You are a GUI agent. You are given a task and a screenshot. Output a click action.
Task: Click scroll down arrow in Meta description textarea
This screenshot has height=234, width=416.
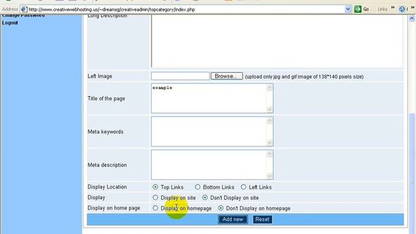[x=270, y=175]
